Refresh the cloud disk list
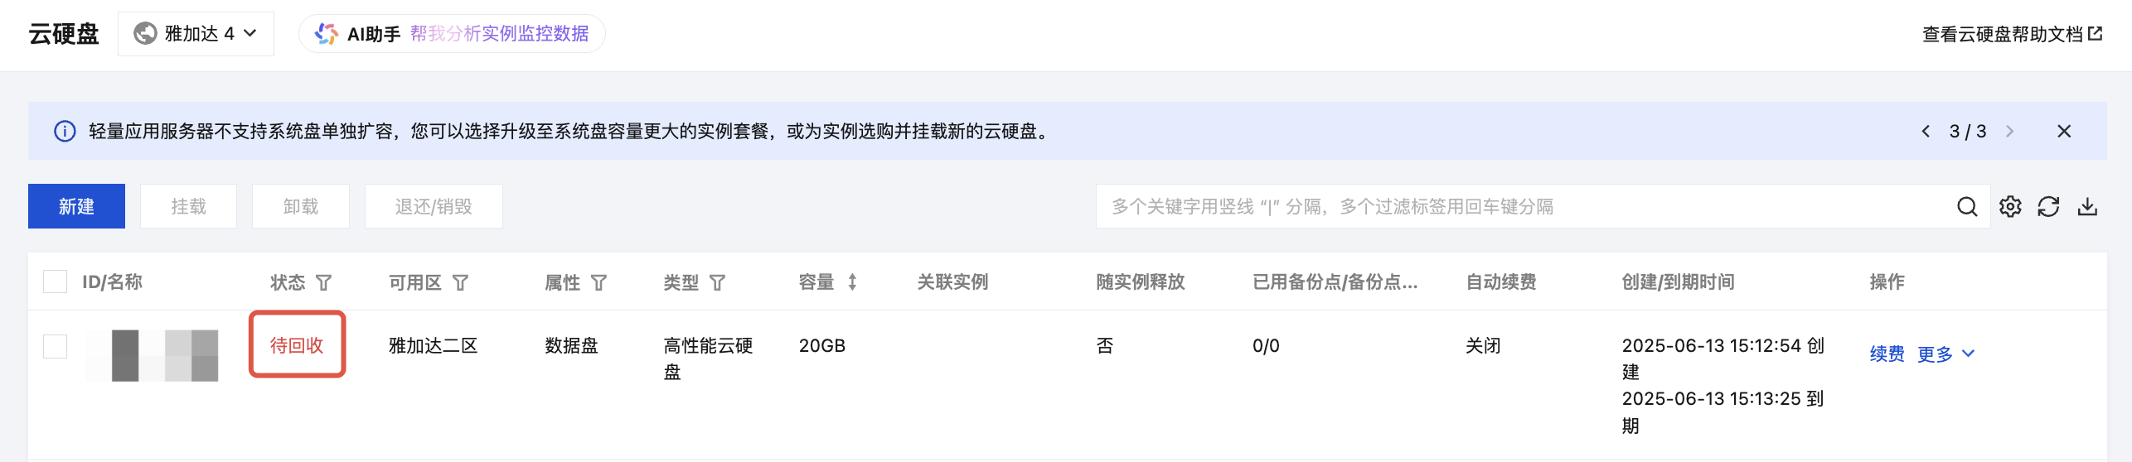The width and height of the screenshot is (2132, 462). click(x=2048, y=206)
